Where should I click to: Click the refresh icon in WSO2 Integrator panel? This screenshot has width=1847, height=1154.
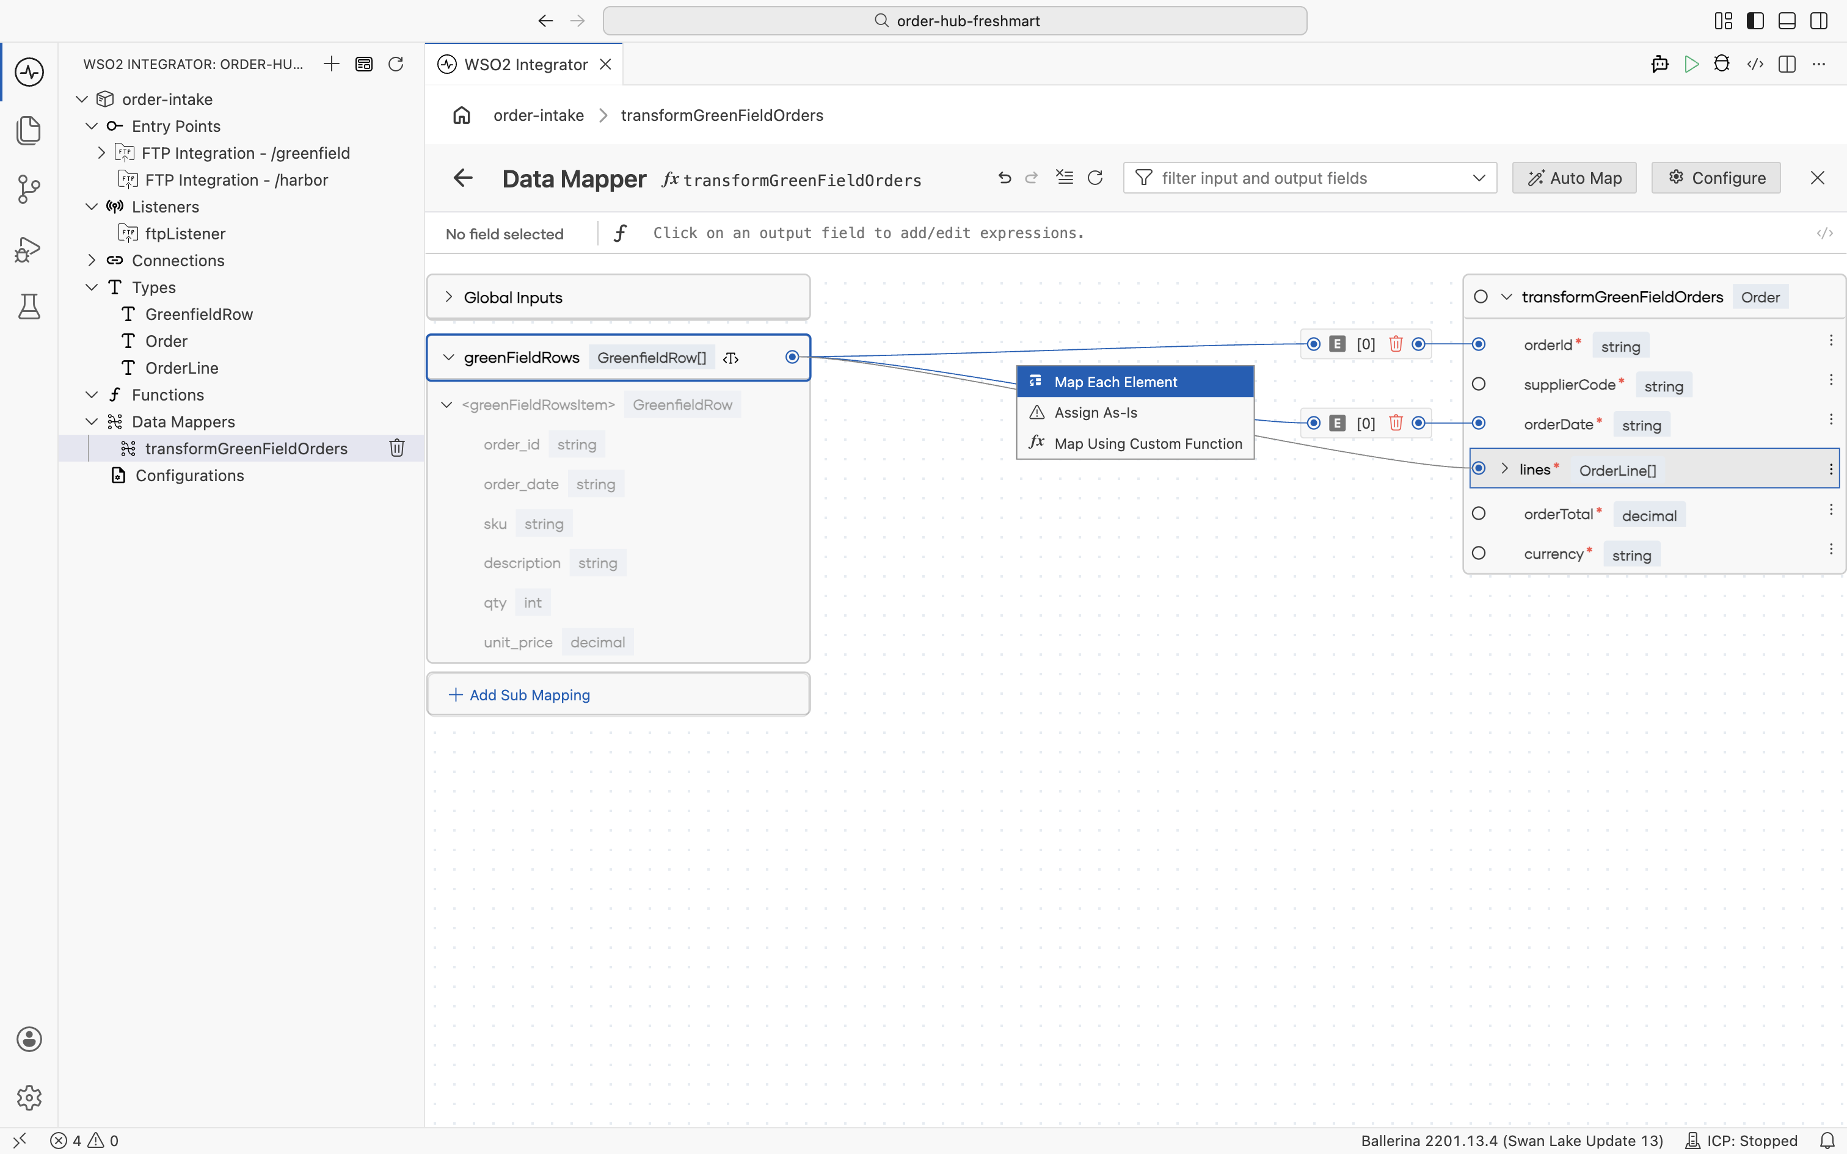(395, 64)
